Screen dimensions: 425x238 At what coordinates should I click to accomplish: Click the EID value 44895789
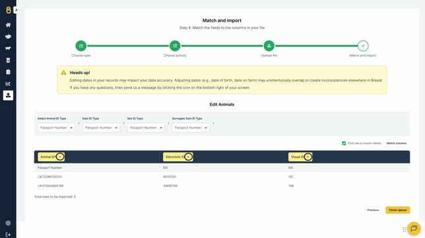point(170,186)
